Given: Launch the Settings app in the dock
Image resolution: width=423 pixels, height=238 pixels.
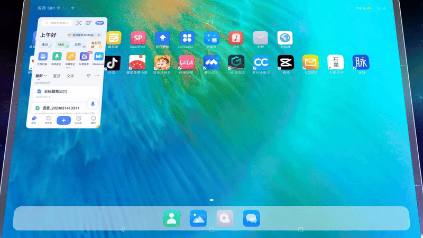Looking at the screenshot, I should pyautogui.click(x=225, y=218).
